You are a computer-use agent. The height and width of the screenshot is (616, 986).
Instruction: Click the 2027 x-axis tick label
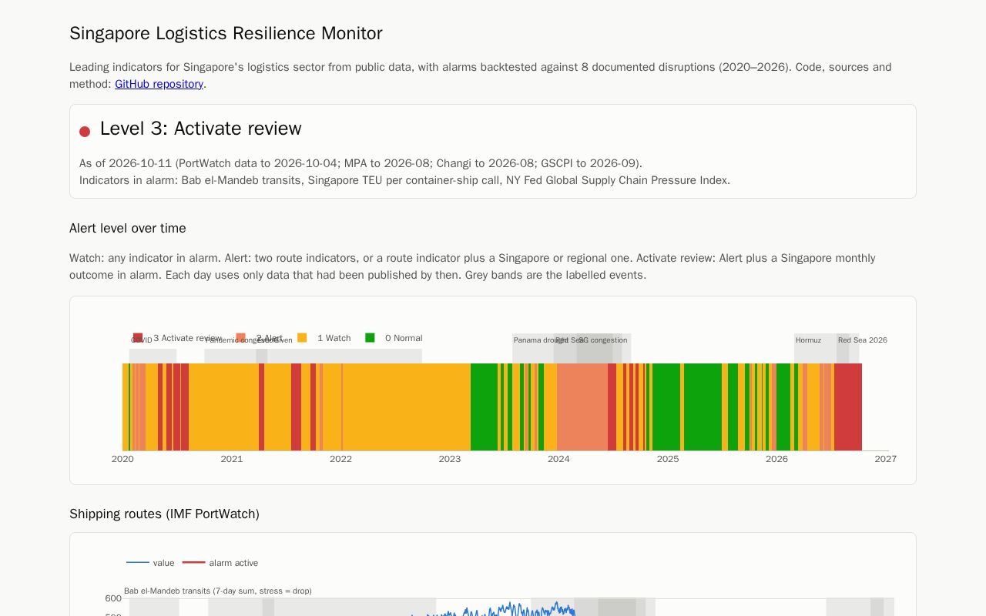886,459
